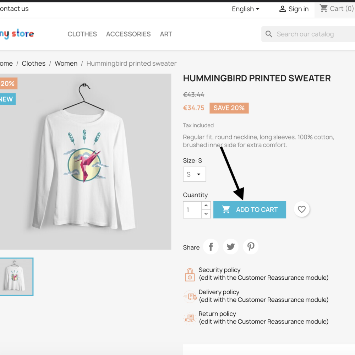
Task: Increase quantity using the up arrow
Action: 206,205
